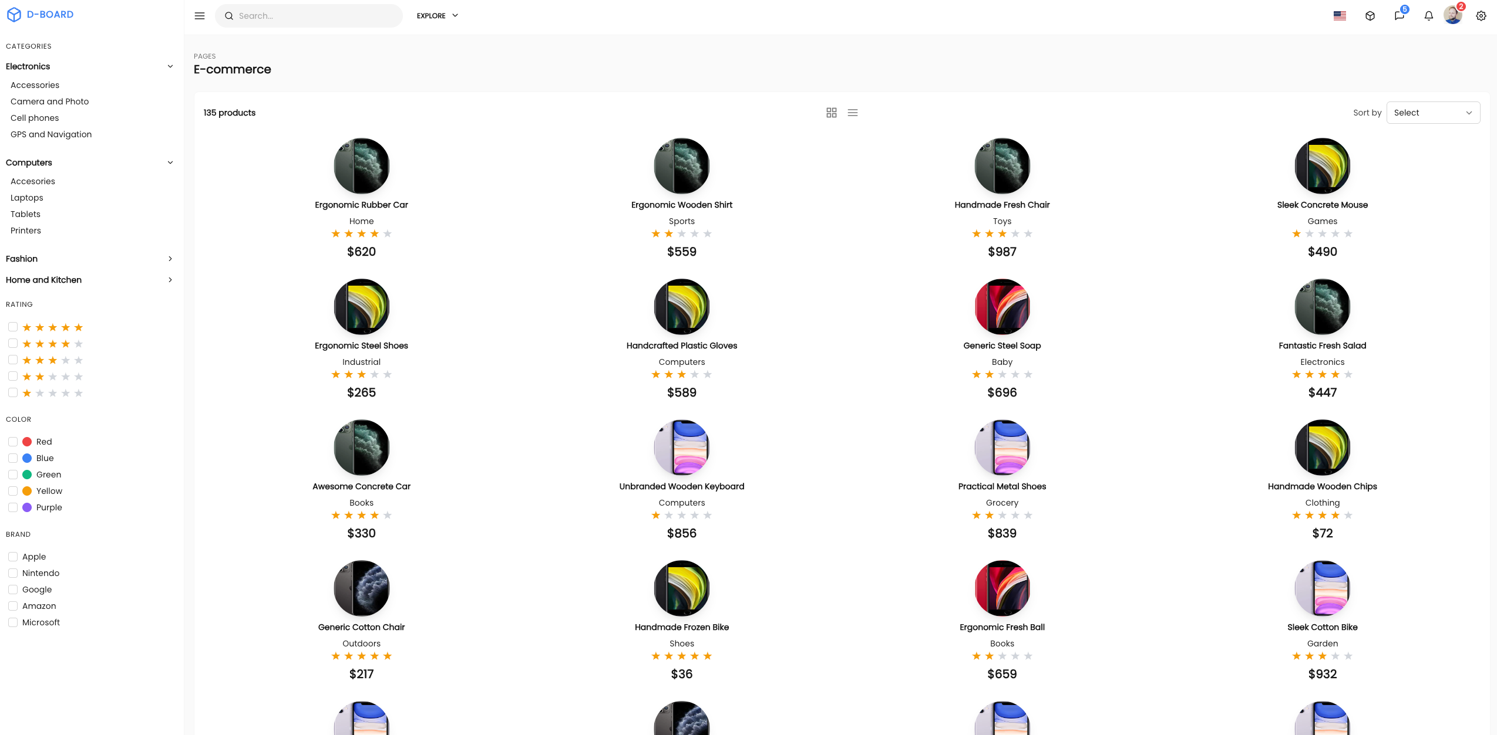
Task: Expand the Home and Kitchen category
Action: pos(89,280)
